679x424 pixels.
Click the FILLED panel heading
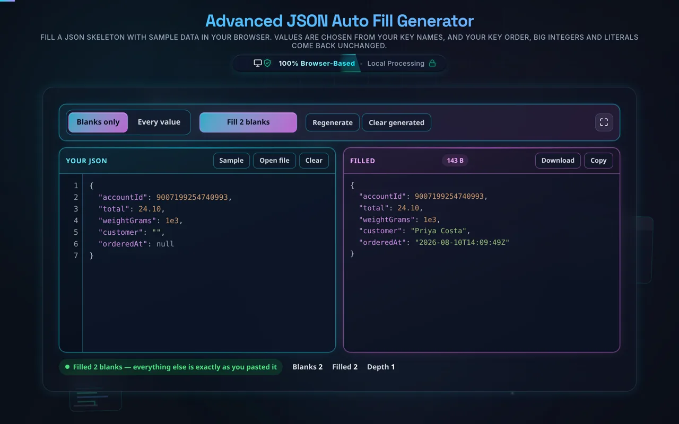tap(363, 161)
